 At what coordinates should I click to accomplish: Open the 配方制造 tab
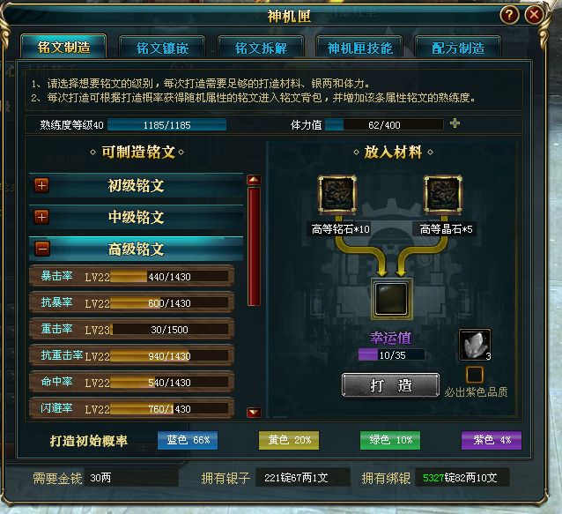click(458, 48)
